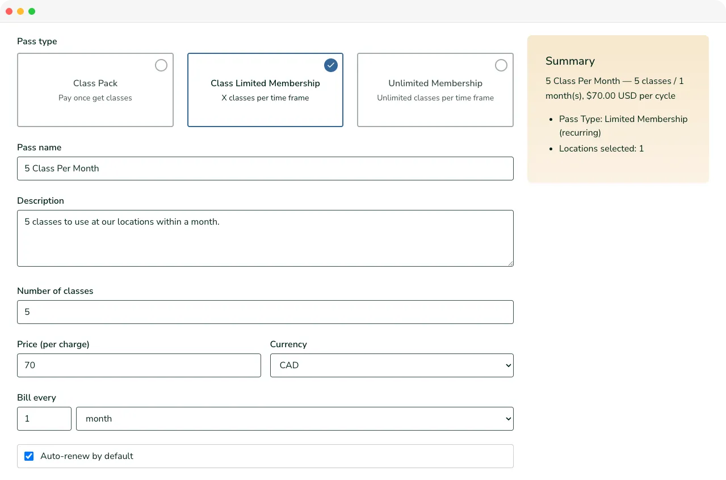Click the red close traffic light

coord(9,11)
